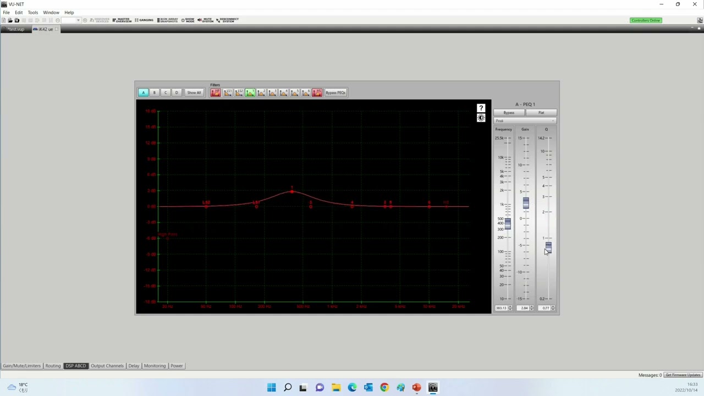This screenshot has height=396, width=704.
Task: Select PEQ filter 5 icon
Action: coord(295,92)
